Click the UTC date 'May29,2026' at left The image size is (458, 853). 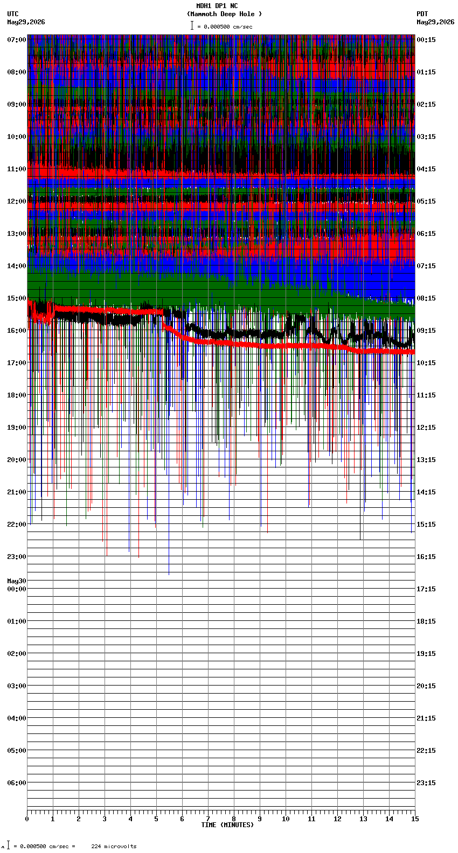point(26,22)
